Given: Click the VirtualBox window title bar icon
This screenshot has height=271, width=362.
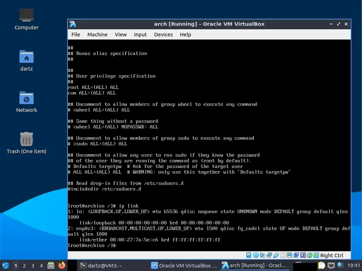Looking at the screenshot, I should point(73,24).
